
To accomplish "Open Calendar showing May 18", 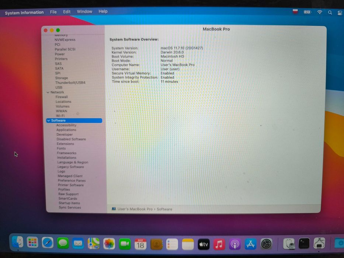I will (x=140, y=244).
